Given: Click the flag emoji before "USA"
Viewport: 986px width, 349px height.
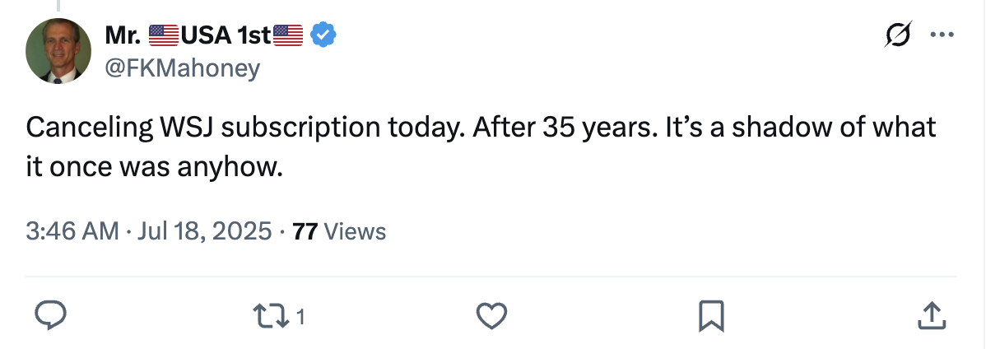Looking at the screenshot, I should click(164, 35).
